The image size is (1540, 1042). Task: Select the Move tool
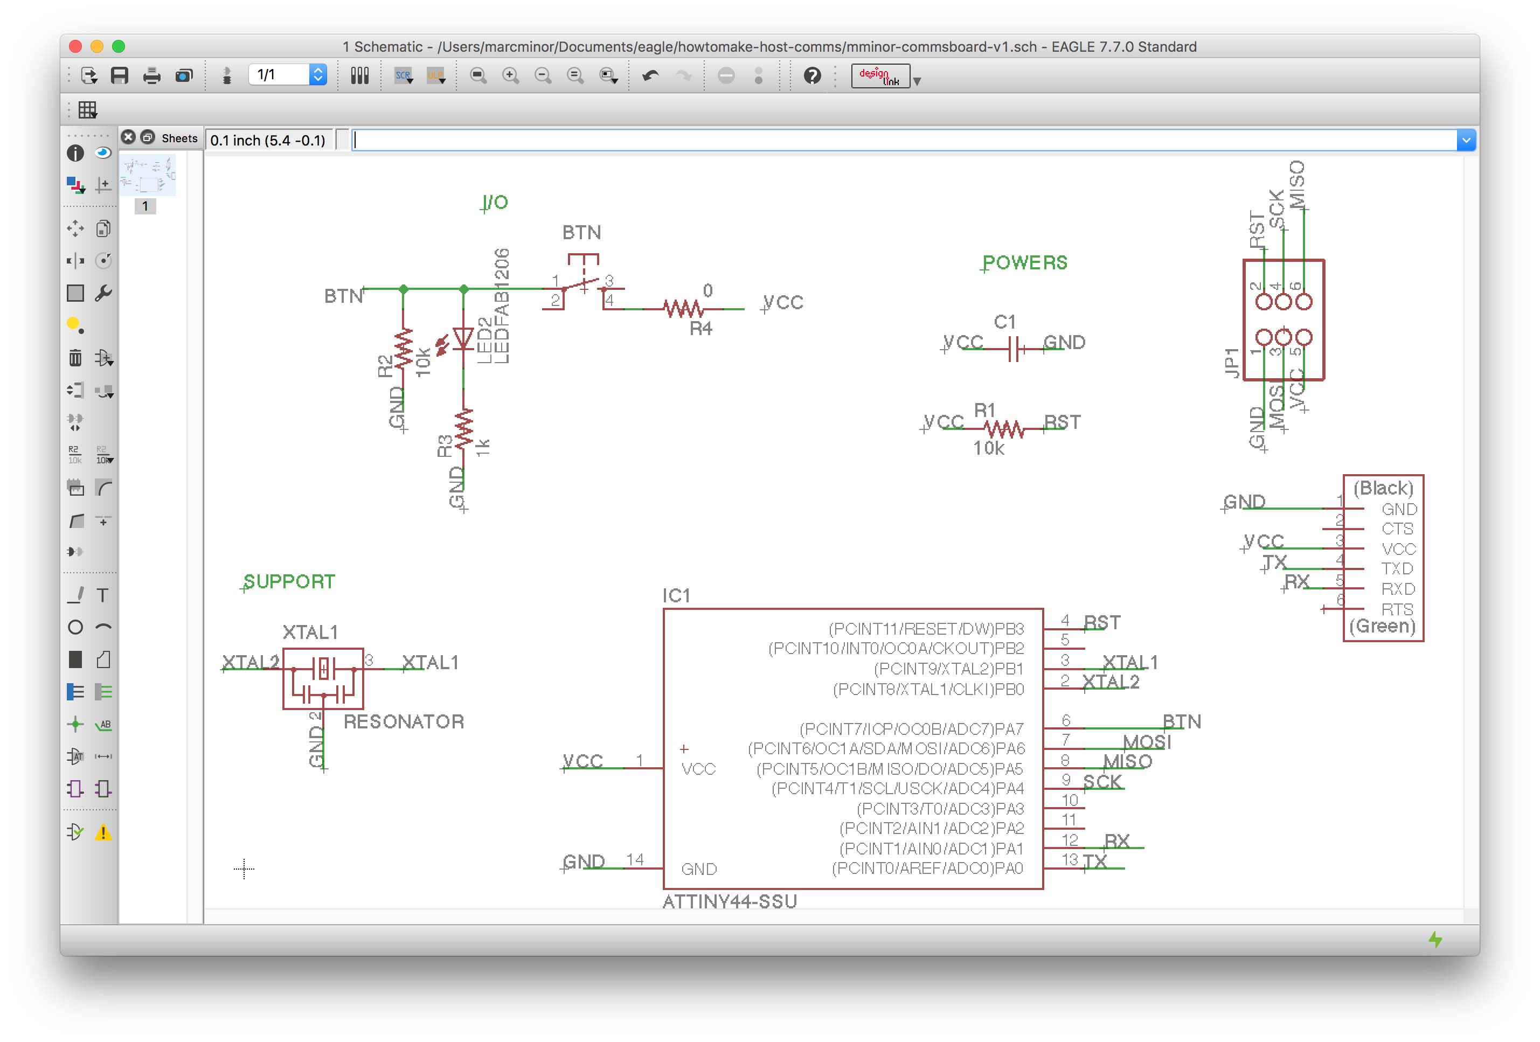pyautogui.click(x=75, y=229)
